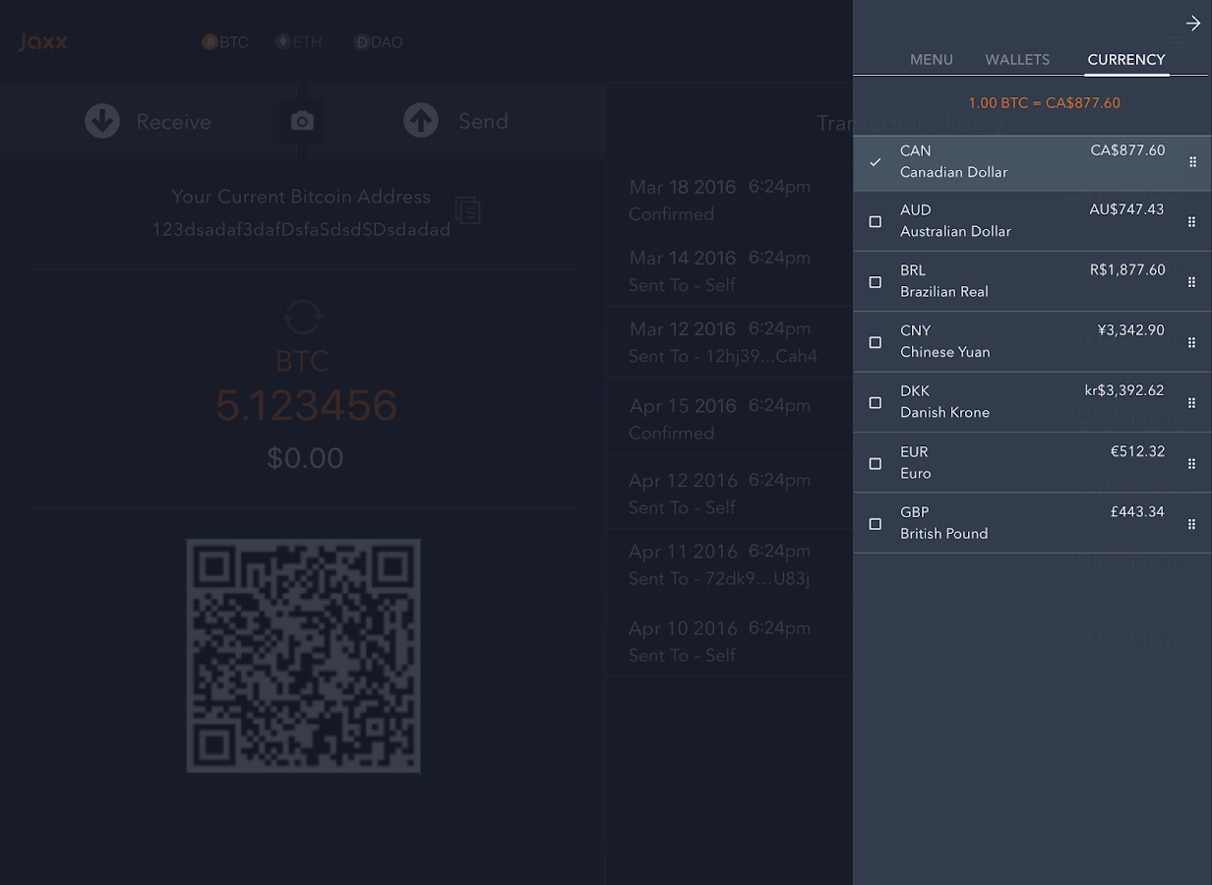Click the Receive down-arrow icon

pyautogui.click(x=102, y=121)
